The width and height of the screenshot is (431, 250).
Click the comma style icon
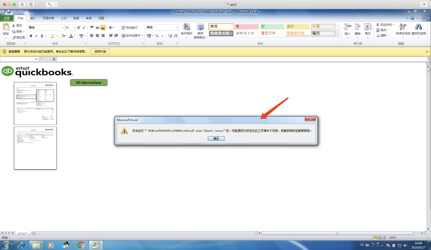pos(163,36)
